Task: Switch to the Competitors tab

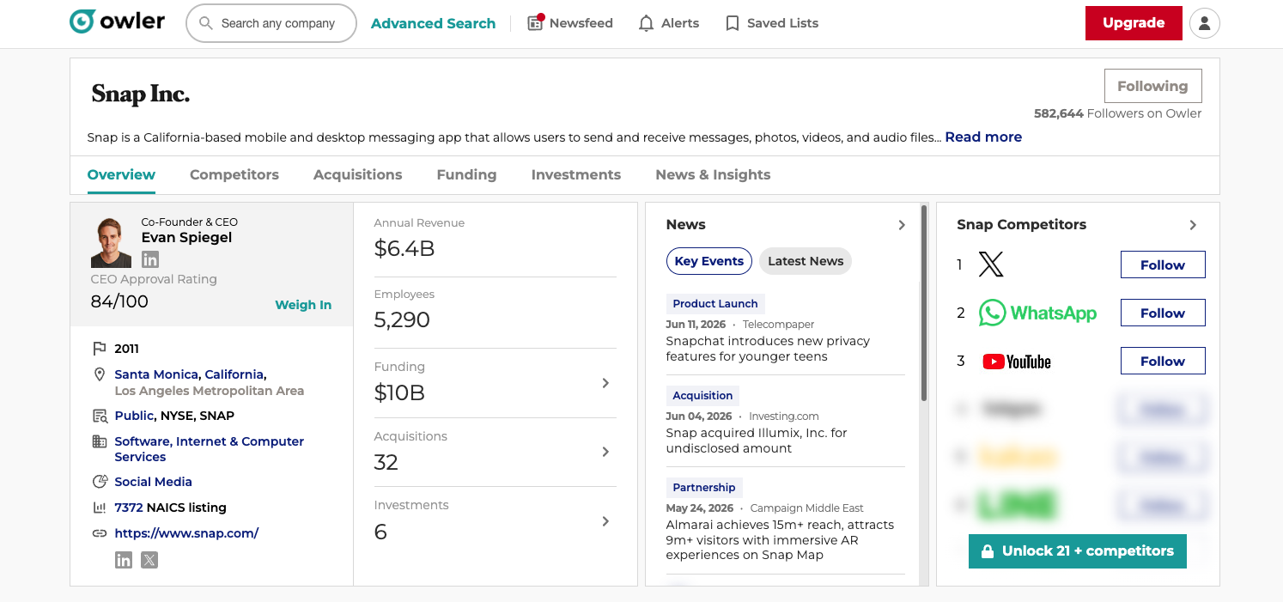Action: (234, 174)
